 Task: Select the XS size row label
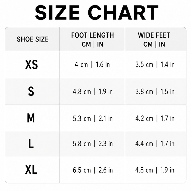pyautogui.click(x=31, y=65)
